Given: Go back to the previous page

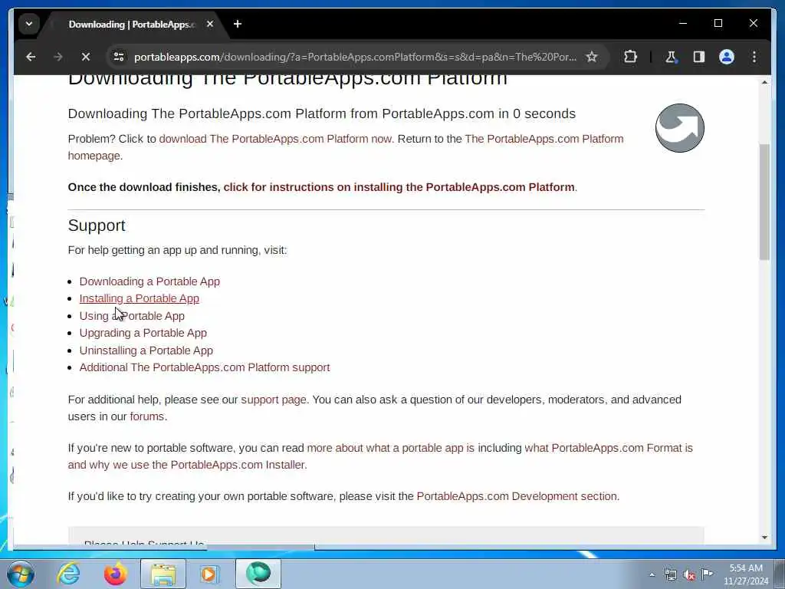Looking at the screenshot, I should pos(31,57).
